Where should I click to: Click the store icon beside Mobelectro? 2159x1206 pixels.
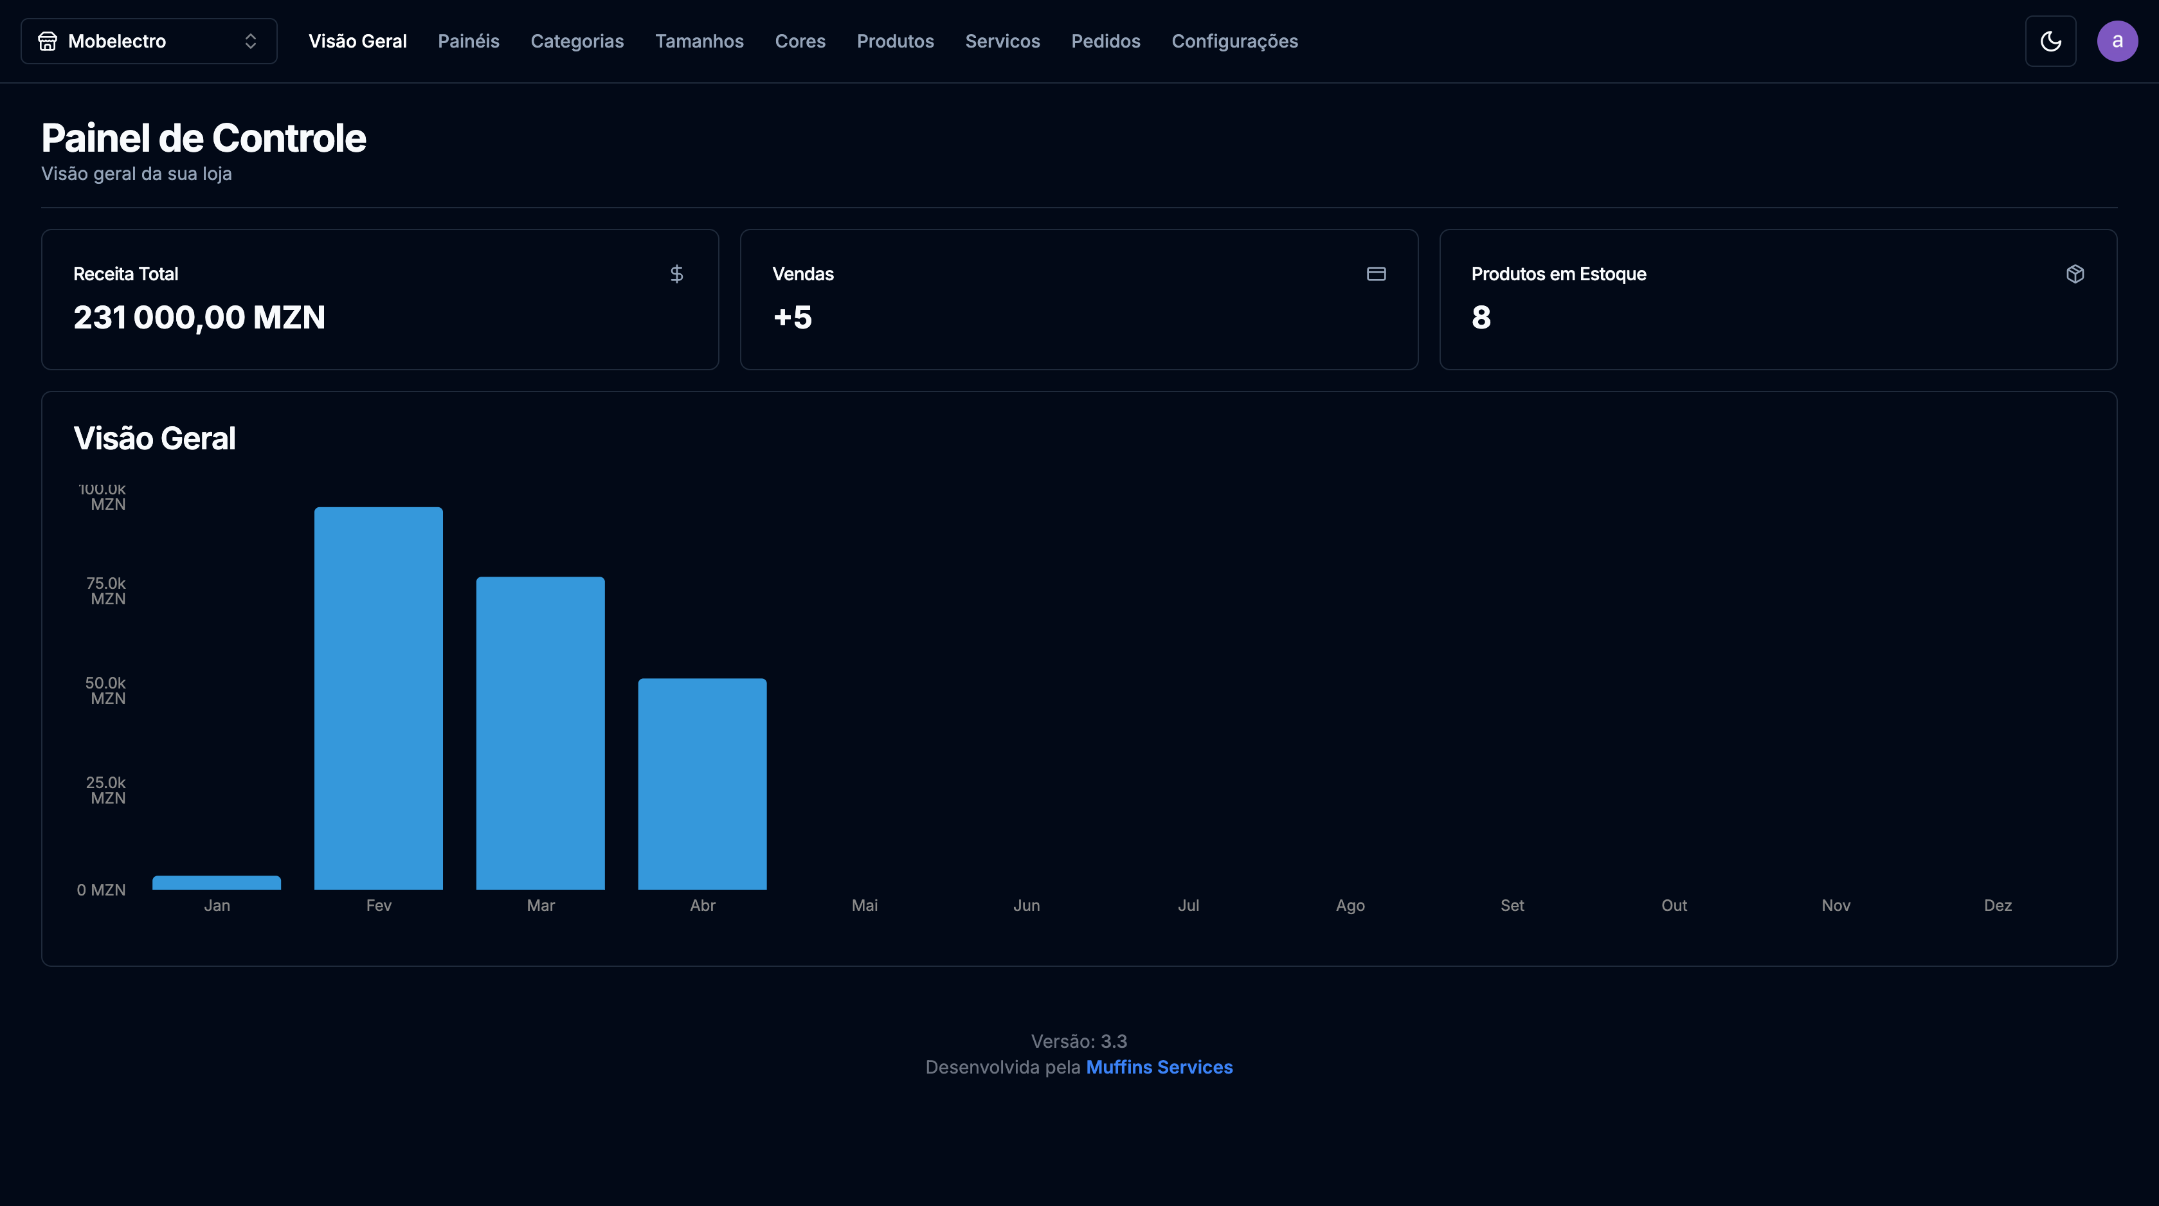[x=48, y=41]
